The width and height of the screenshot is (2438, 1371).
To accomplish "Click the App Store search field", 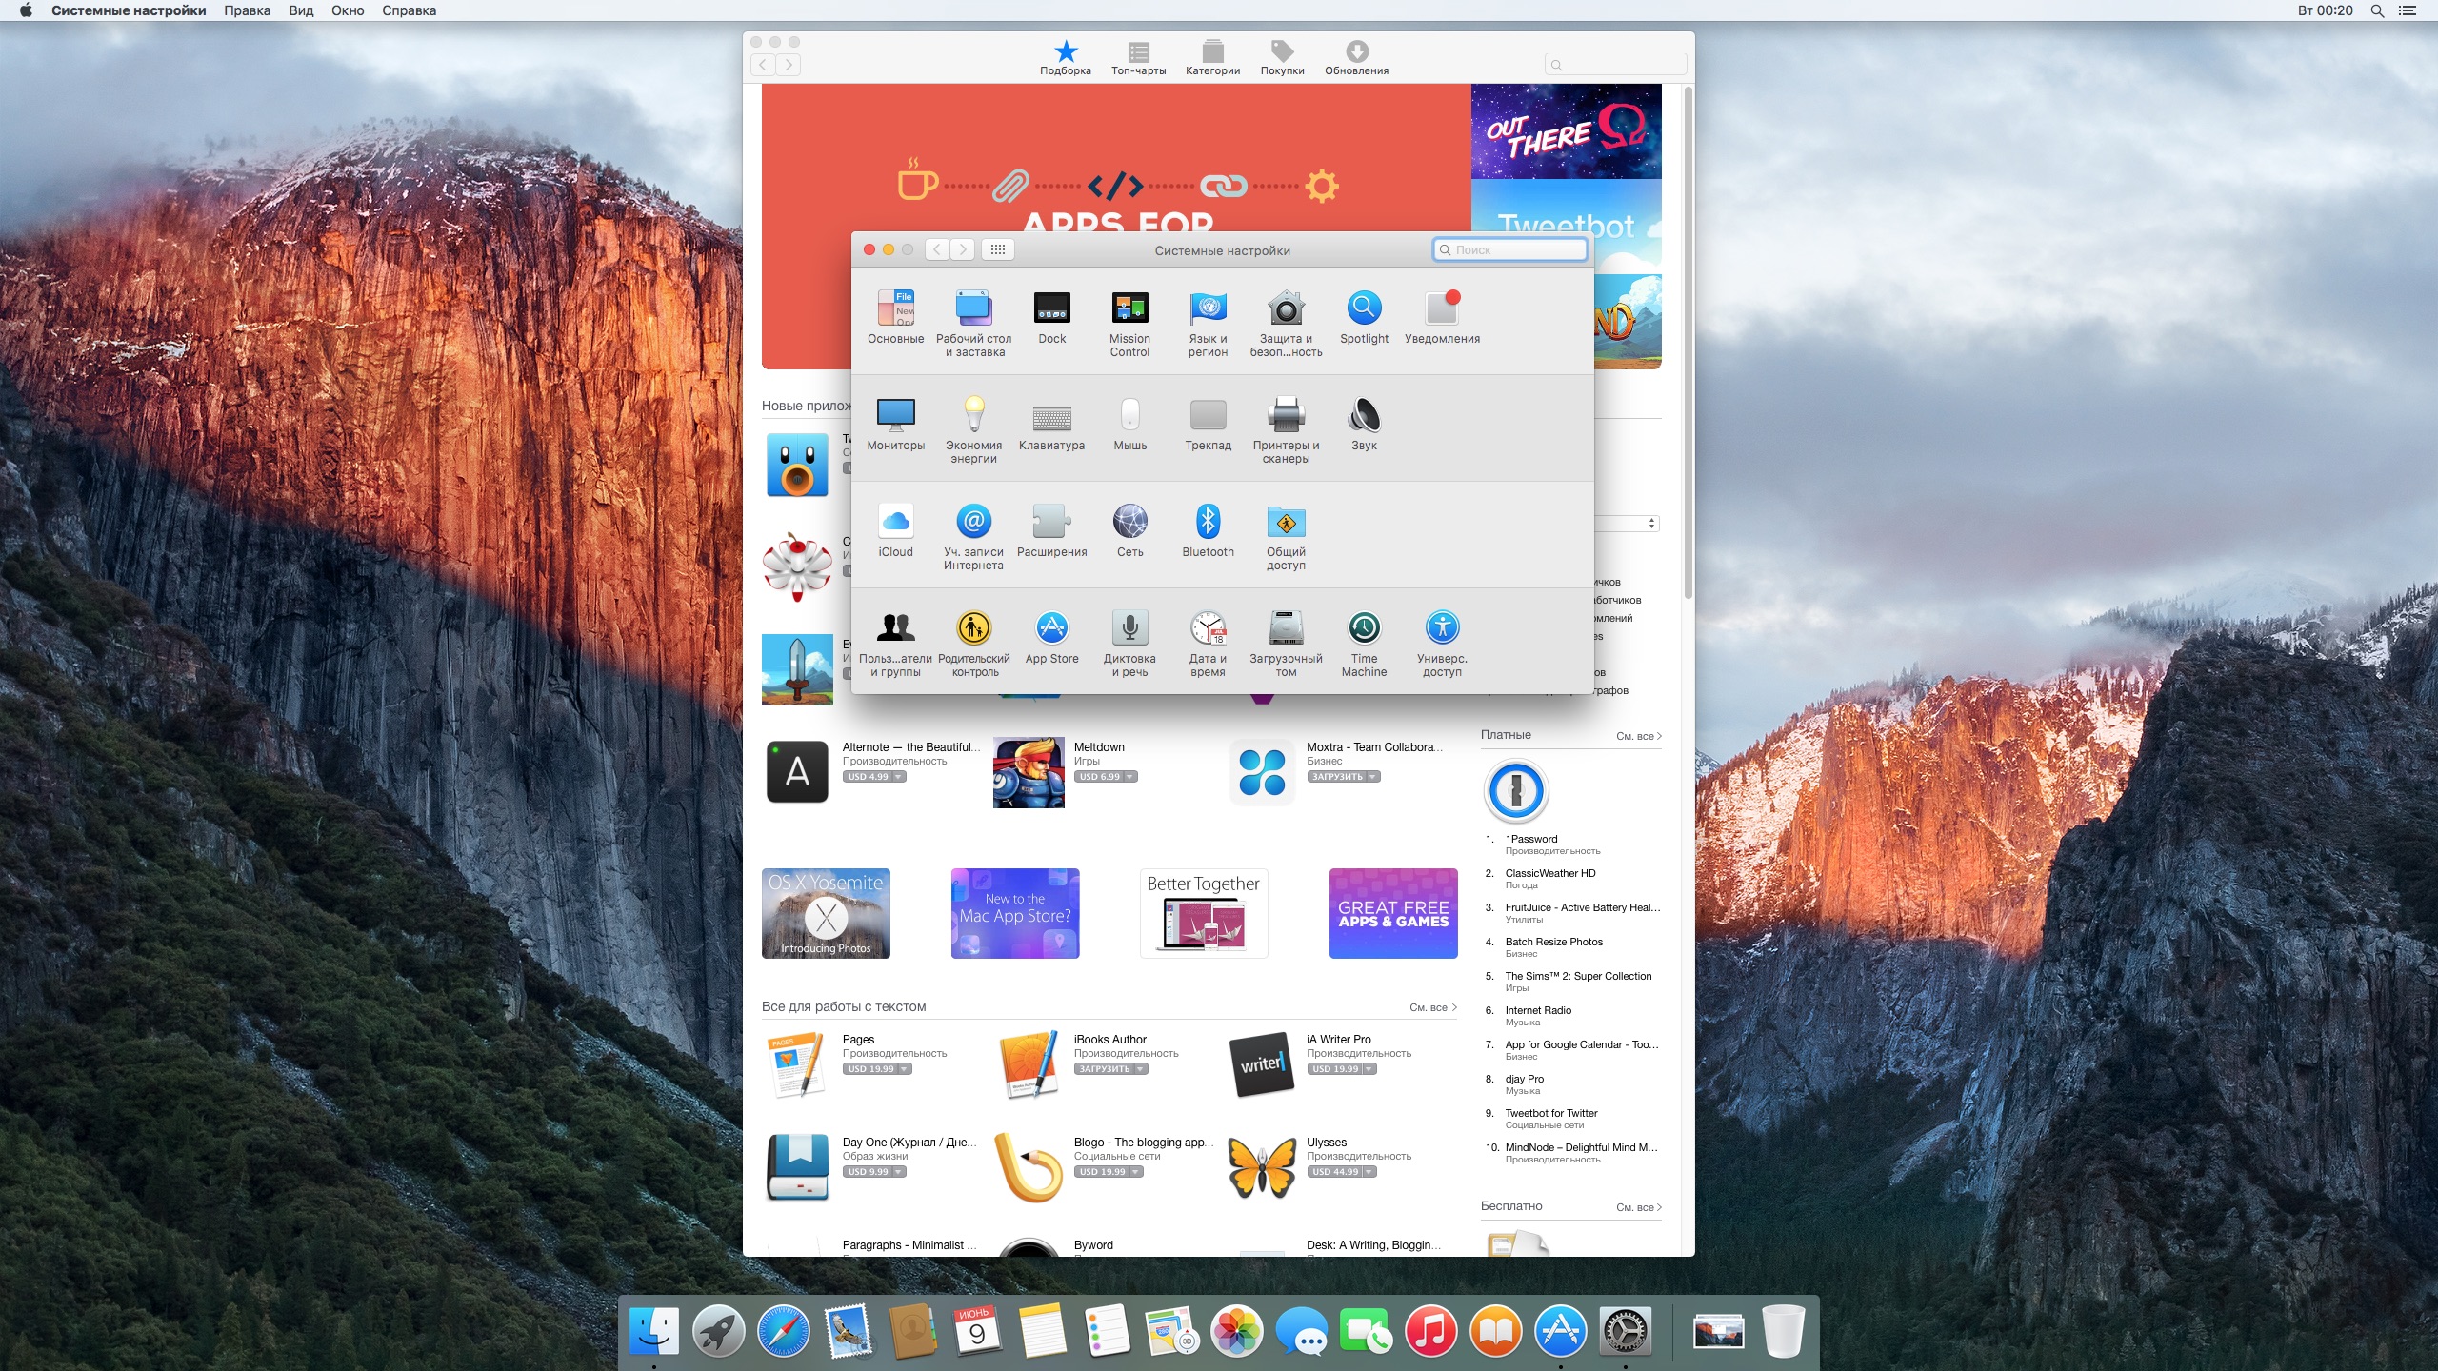I will point(1608,62).
